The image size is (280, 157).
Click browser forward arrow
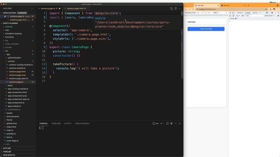[189, 9]
